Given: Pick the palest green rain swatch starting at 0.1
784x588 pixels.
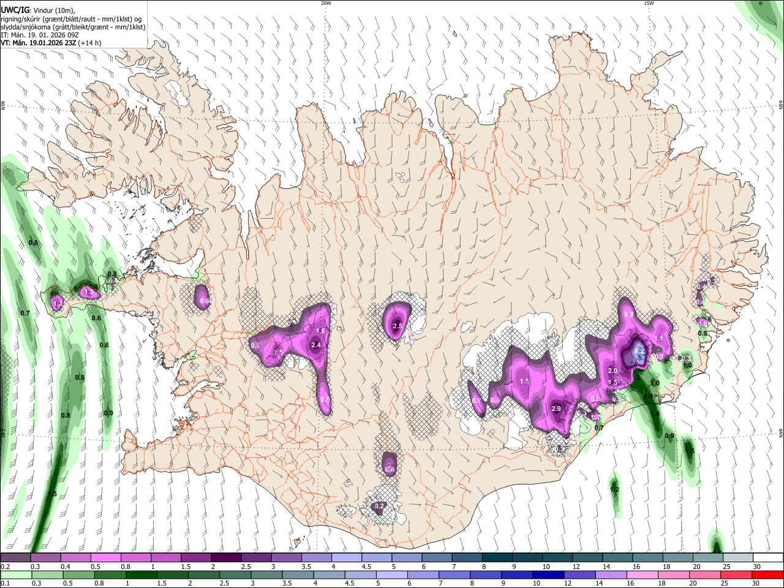Looking at the screenshot, I should tap(15, 575).
